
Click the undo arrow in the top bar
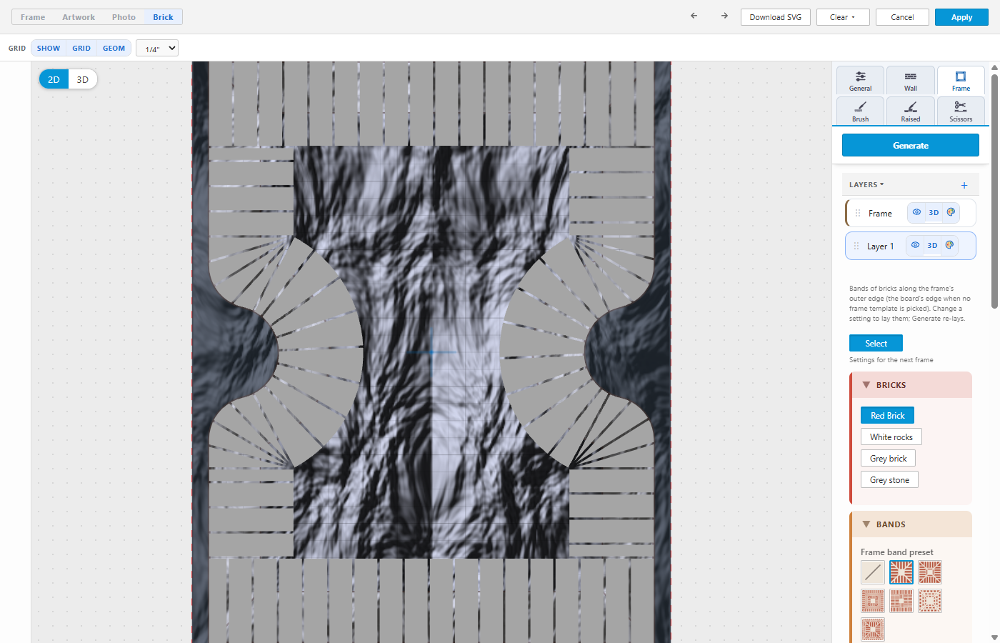click(694, 16)
